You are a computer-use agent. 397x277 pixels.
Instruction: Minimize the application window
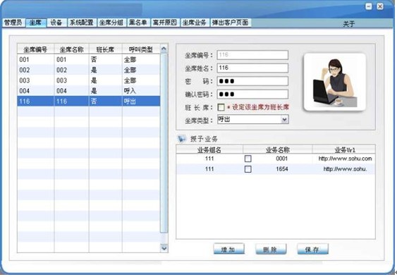369,6
